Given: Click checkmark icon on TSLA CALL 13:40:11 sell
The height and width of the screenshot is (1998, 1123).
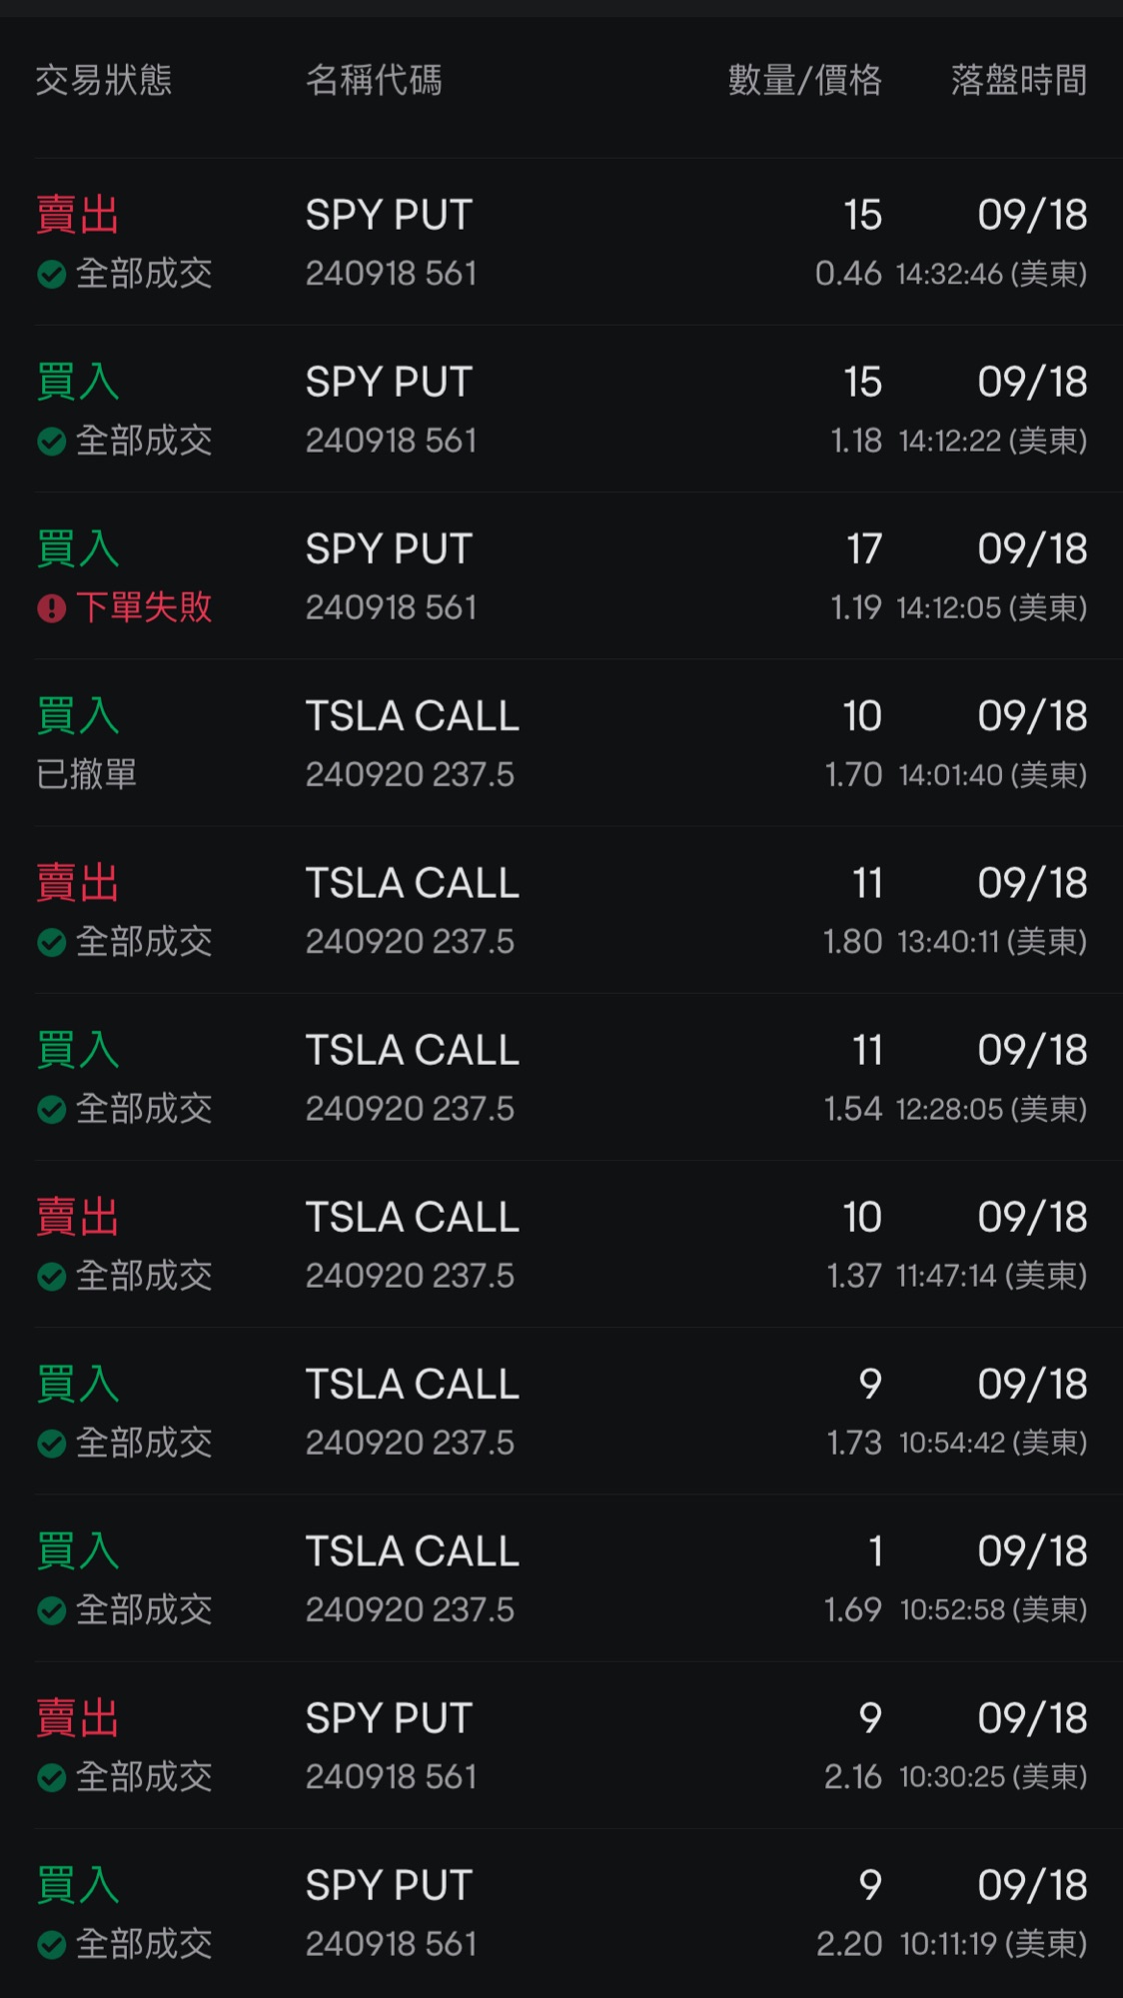Looking at the screenshot, I should tap(52, 942).
